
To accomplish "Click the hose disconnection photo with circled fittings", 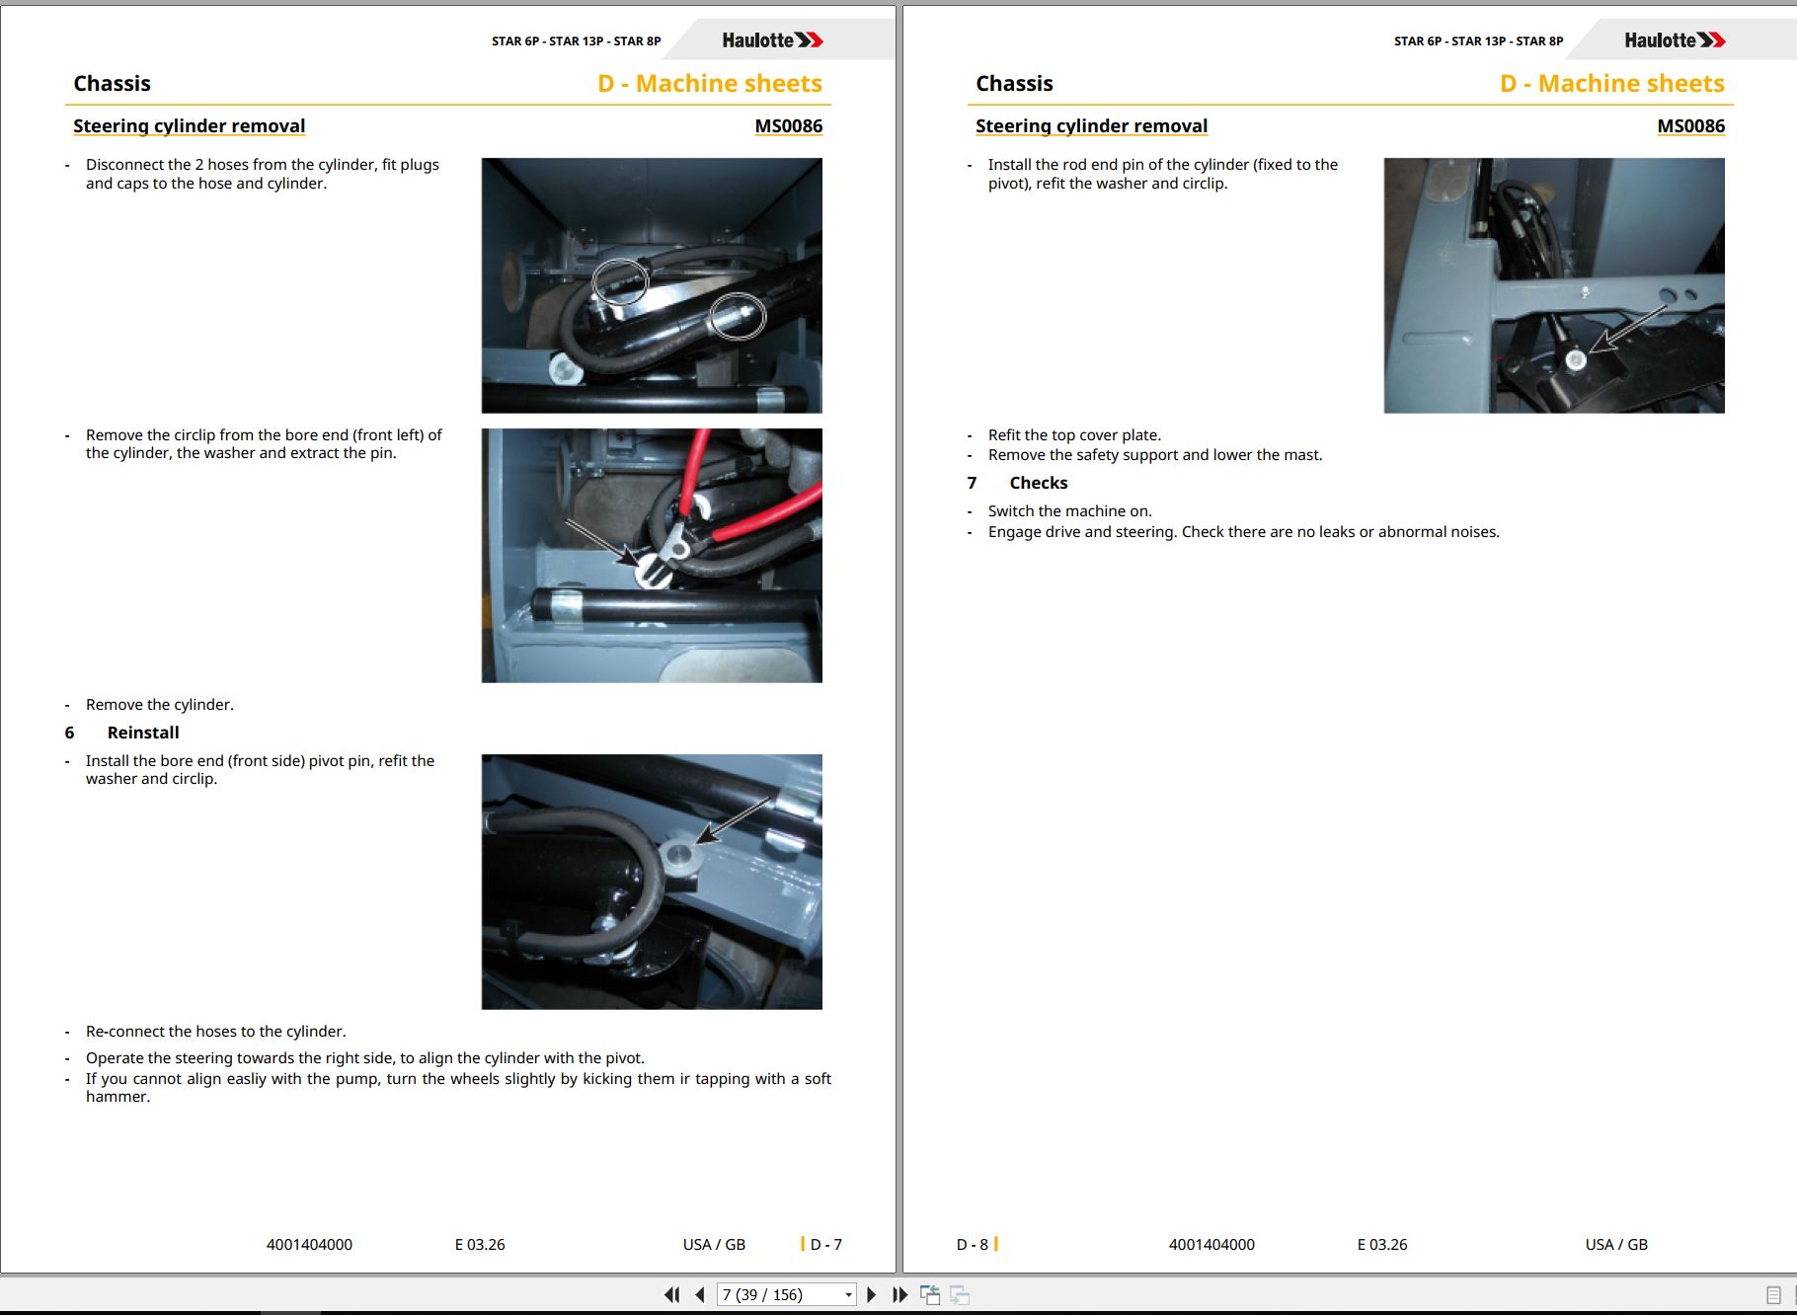I will pos(652,285).
